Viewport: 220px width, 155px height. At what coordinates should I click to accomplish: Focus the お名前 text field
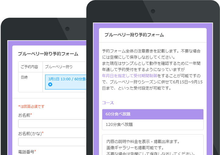coord(52,124)
